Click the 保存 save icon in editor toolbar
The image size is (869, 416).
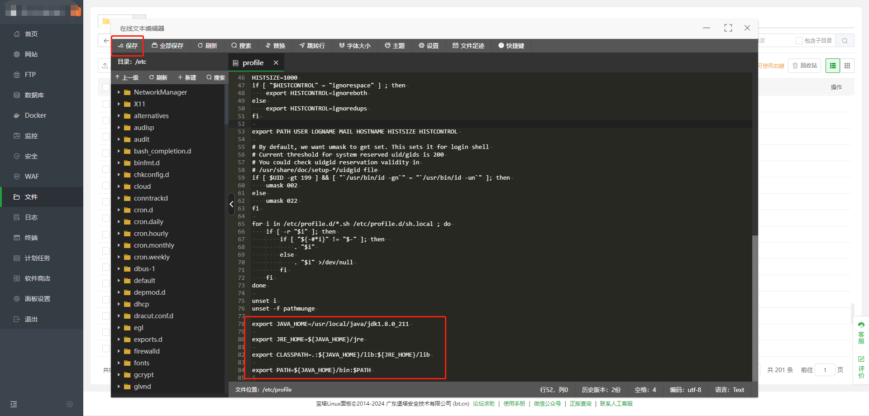point(121,46)
